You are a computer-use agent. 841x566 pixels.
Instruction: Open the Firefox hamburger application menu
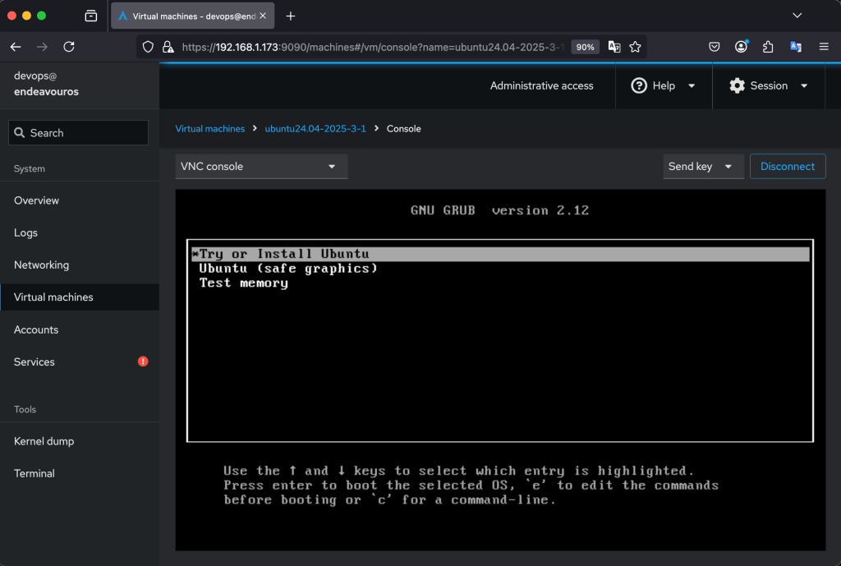click(824, 47)
